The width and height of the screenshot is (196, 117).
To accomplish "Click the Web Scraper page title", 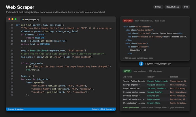I will coord(20,7).
